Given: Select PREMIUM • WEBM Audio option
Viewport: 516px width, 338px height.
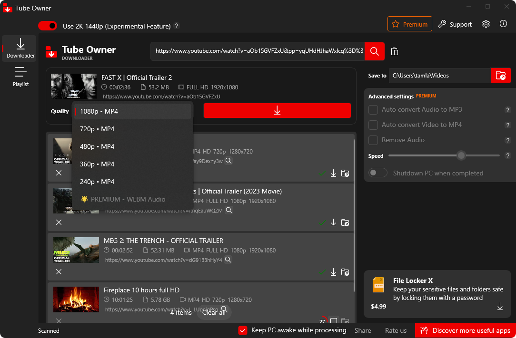Looking at the screenshot, I should click(x=132, y=199).
